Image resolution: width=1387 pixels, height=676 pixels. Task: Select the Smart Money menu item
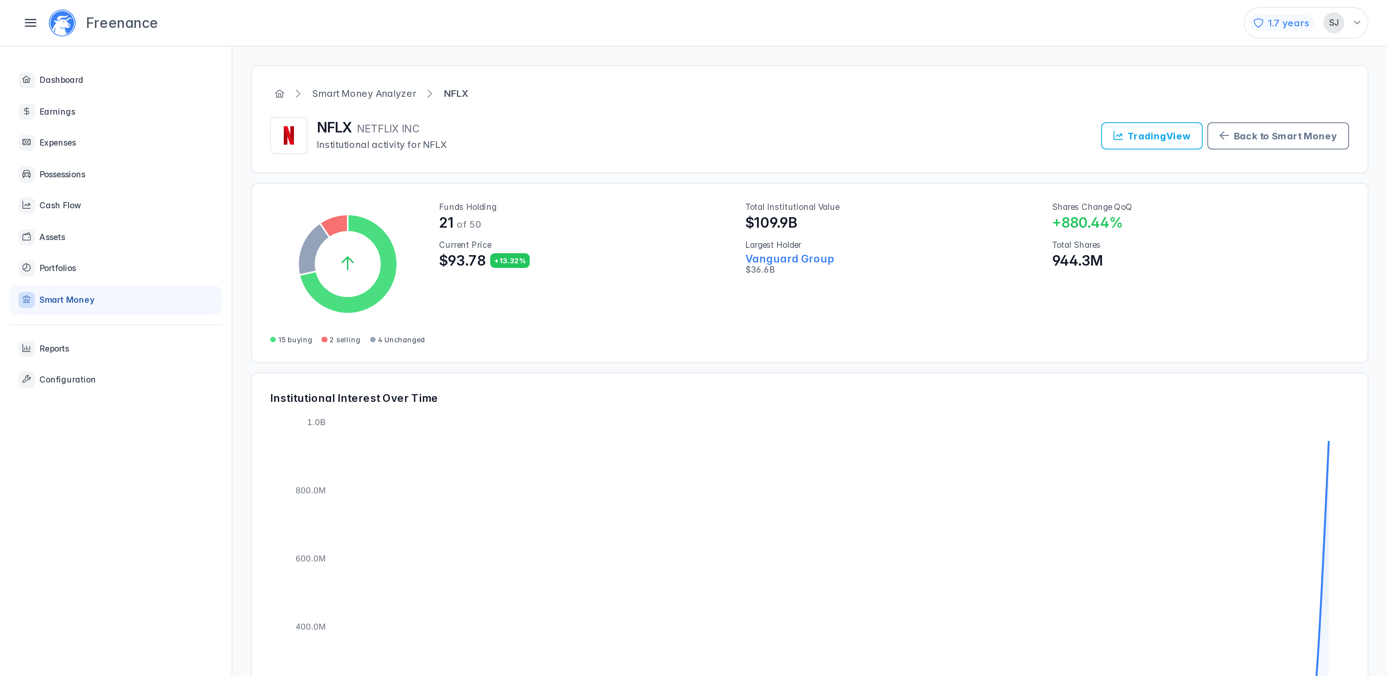click(116, 300)
